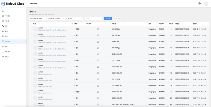The width and height of the screenshot is (211, 107).
Task: Click the Ncloud Chat logo icon
Action: (x=3, y=4)
